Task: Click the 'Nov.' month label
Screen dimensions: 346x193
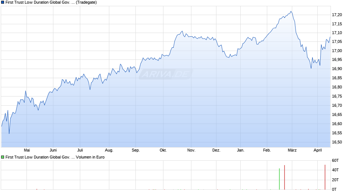Action: pyautogui.click(x=191, y=150)
